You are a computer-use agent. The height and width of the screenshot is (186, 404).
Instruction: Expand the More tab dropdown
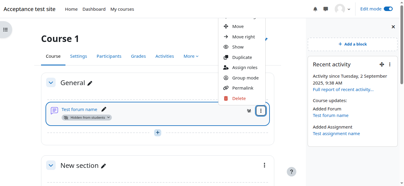click(191, 56)
